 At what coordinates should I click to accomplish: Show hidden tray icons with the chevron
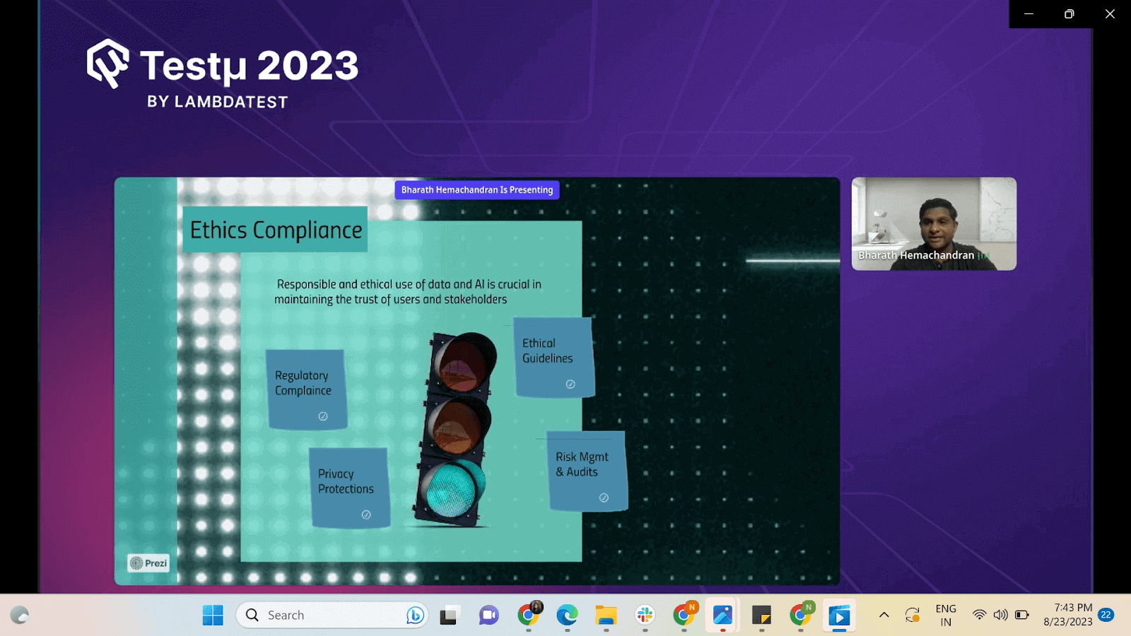(x=884, y=615)
